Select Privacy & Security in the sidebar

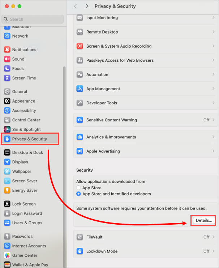(30, 139)
